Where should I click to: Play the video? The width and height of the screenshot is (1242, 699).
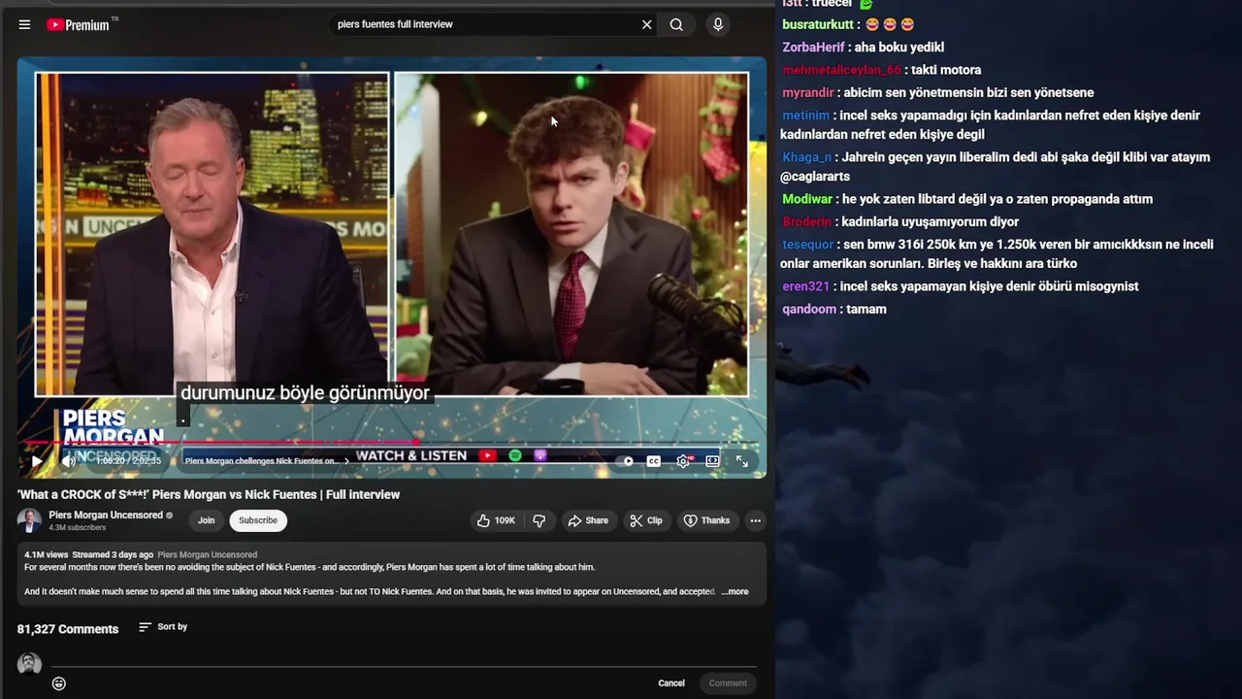click(37, 461)
